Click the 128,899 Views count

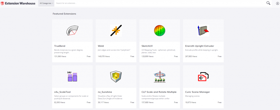pyautogui.click(x=147, y=56)
